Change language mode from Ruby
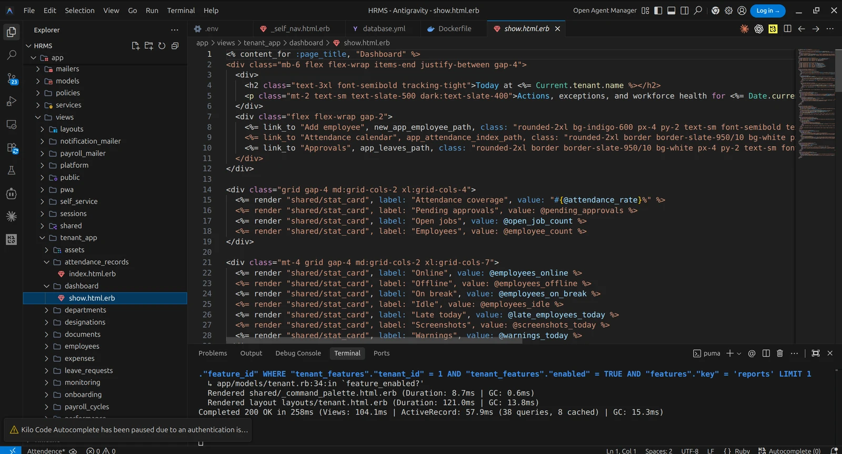The width and height of the screenshot is (842, 454). click(x=742, y=451)
